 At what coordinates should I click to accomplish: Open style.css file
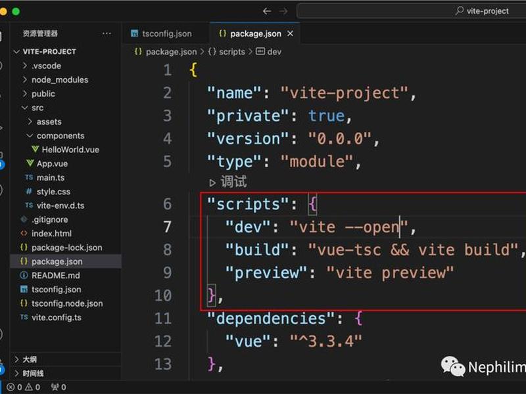tap(65, 192)
